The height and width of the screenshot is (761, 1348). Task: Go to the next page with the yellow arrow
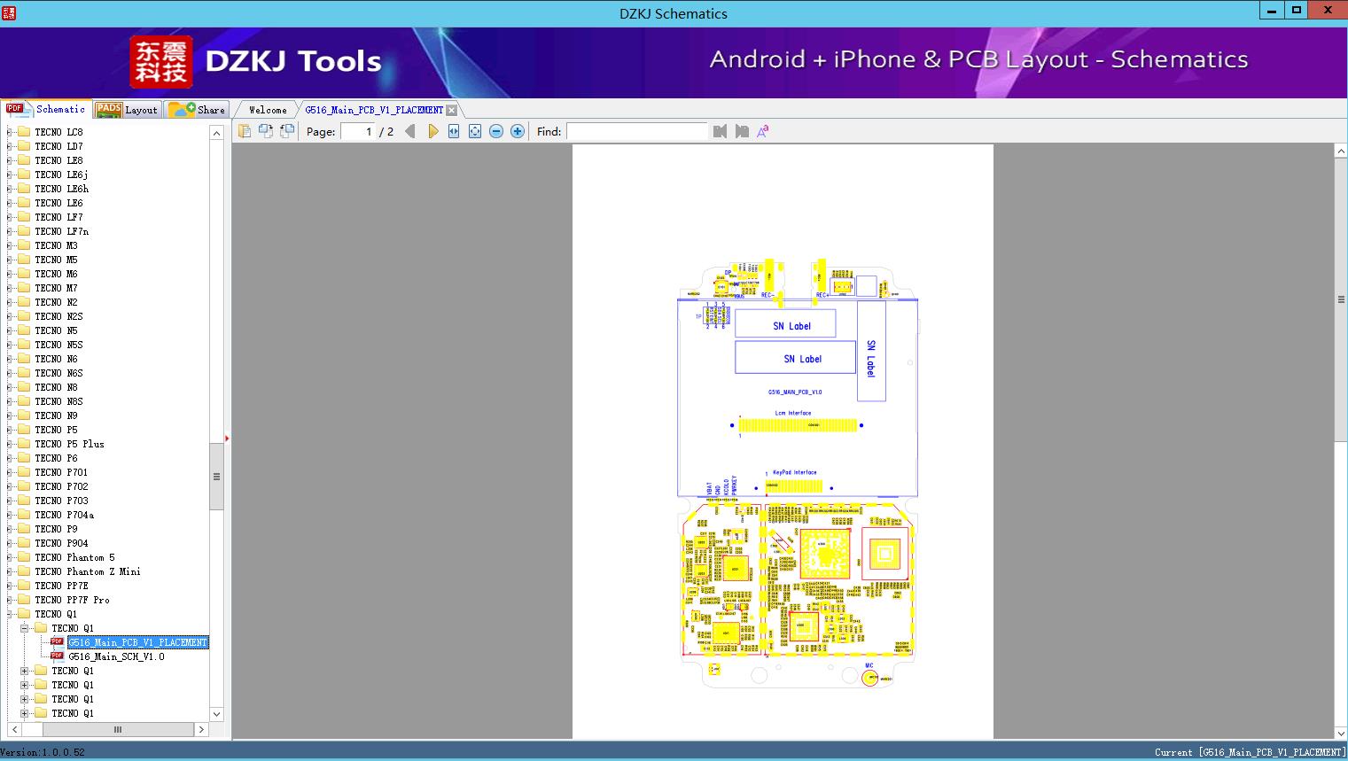point(432,131)
